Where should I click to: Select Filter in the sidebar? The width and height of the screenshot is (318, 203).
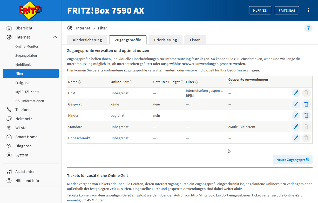pyautogui.click(x=31, y=74)
